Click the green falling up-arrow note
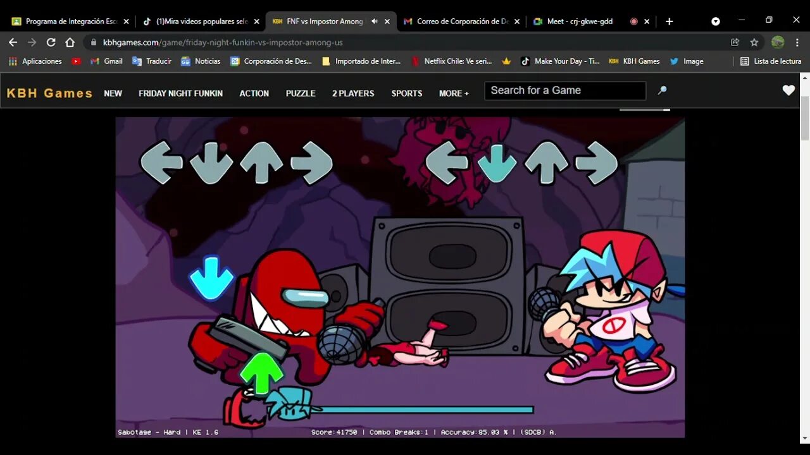Screen dimensions: 810x455 tap(261, 373)
